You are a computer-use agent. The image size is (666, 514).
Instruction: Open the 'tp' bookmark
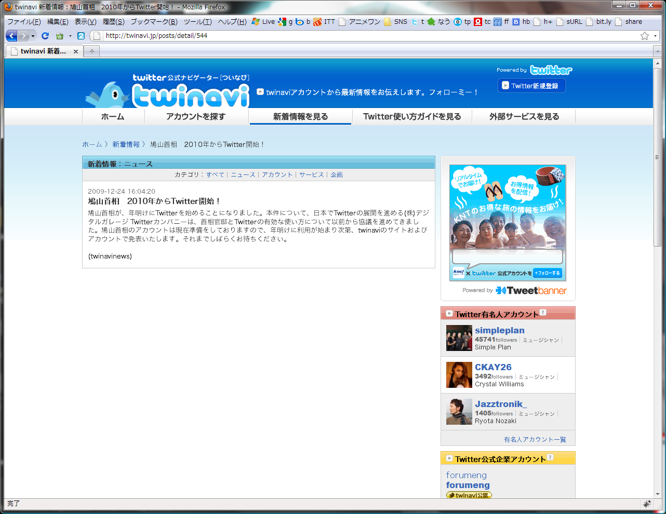click(x=462, y=22)
